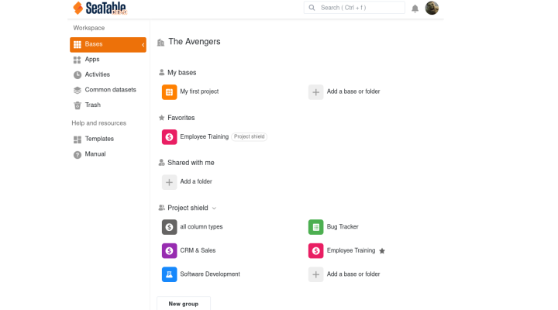This screenshot has height=310, width=558.
Task: Click the SeaTable logo
Action: 100,8
